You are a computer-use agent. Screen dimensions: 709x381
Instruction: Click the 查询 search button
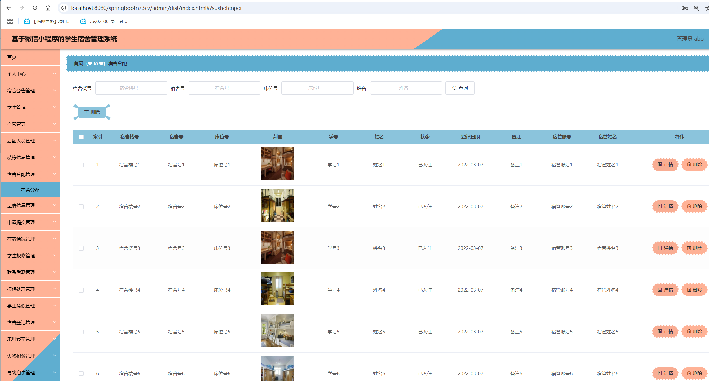click(460, 88)
